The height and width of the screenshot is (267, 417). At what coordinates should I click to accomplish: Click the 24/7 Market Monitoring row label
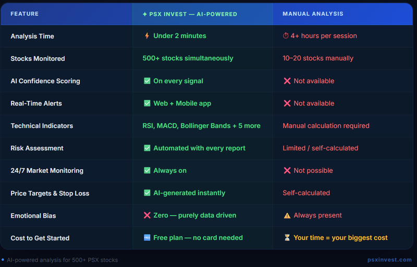pos(47,171)
